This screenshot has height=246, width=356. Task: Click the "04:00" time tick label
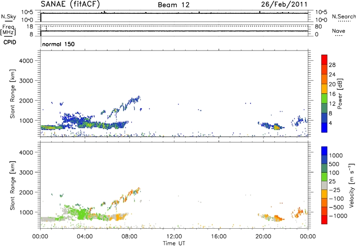[85, 237]
